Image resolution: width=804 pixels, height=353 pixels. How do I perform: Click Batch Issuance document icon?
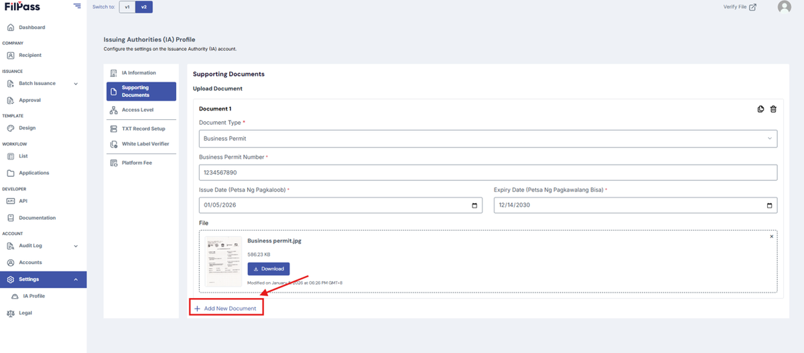(11, 84)
